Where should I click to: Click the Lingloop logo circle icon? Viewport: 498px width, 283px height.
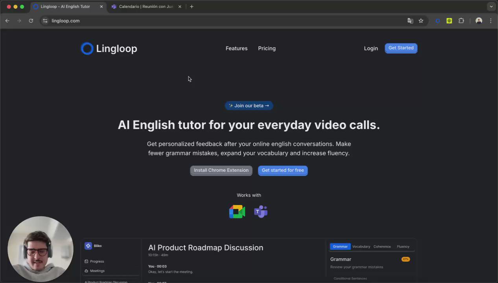pos(87,48)
